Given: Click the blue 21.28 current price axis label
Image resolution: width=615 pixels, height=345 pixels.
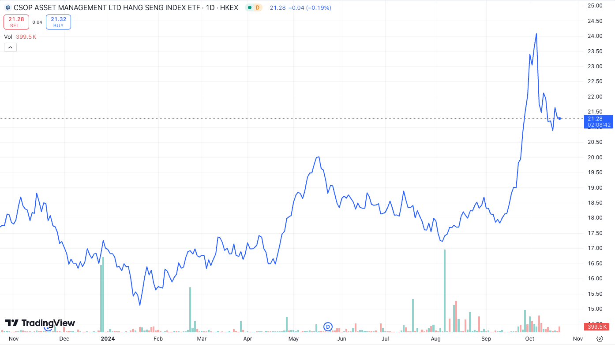Looking at the screenshot, I should (599, 121).
